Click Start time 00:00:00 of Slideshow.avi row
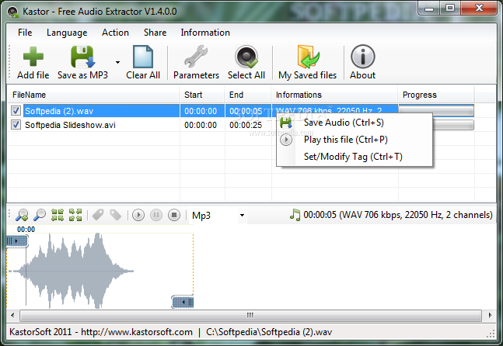Image resolution: width=503 pixels, height=346 pixels. (201, 125)
